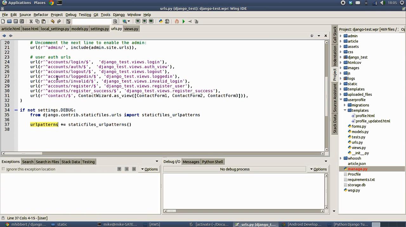Click the Paste clipboard icon

43,21
